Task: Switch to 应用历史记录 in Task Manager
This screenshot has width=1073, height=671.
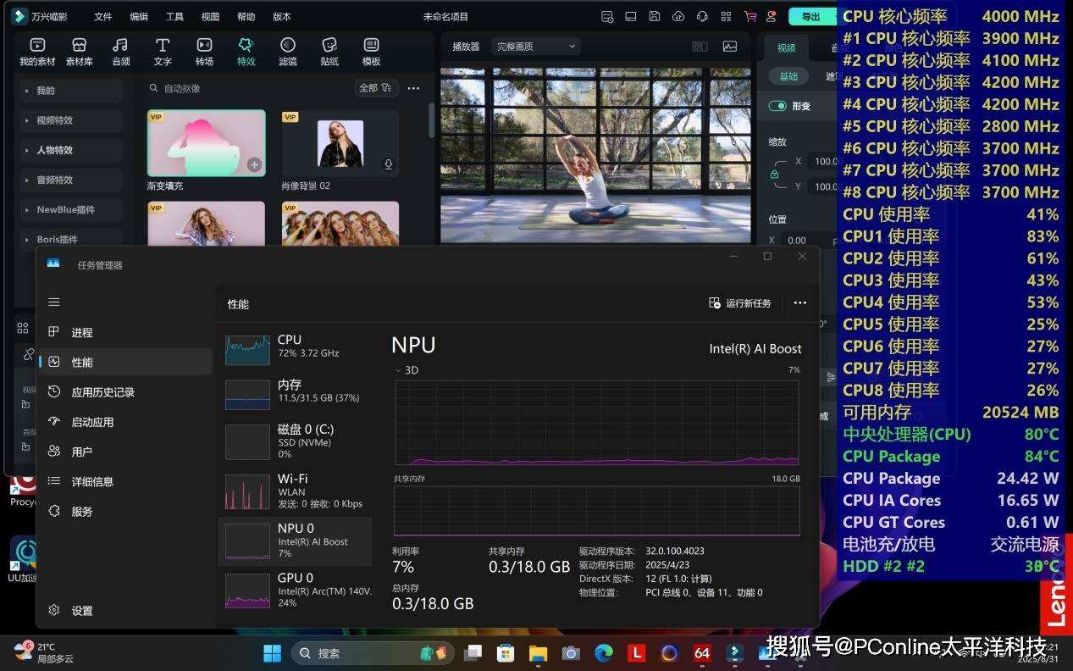Action: pyautogui.click(x=102, y=392)
